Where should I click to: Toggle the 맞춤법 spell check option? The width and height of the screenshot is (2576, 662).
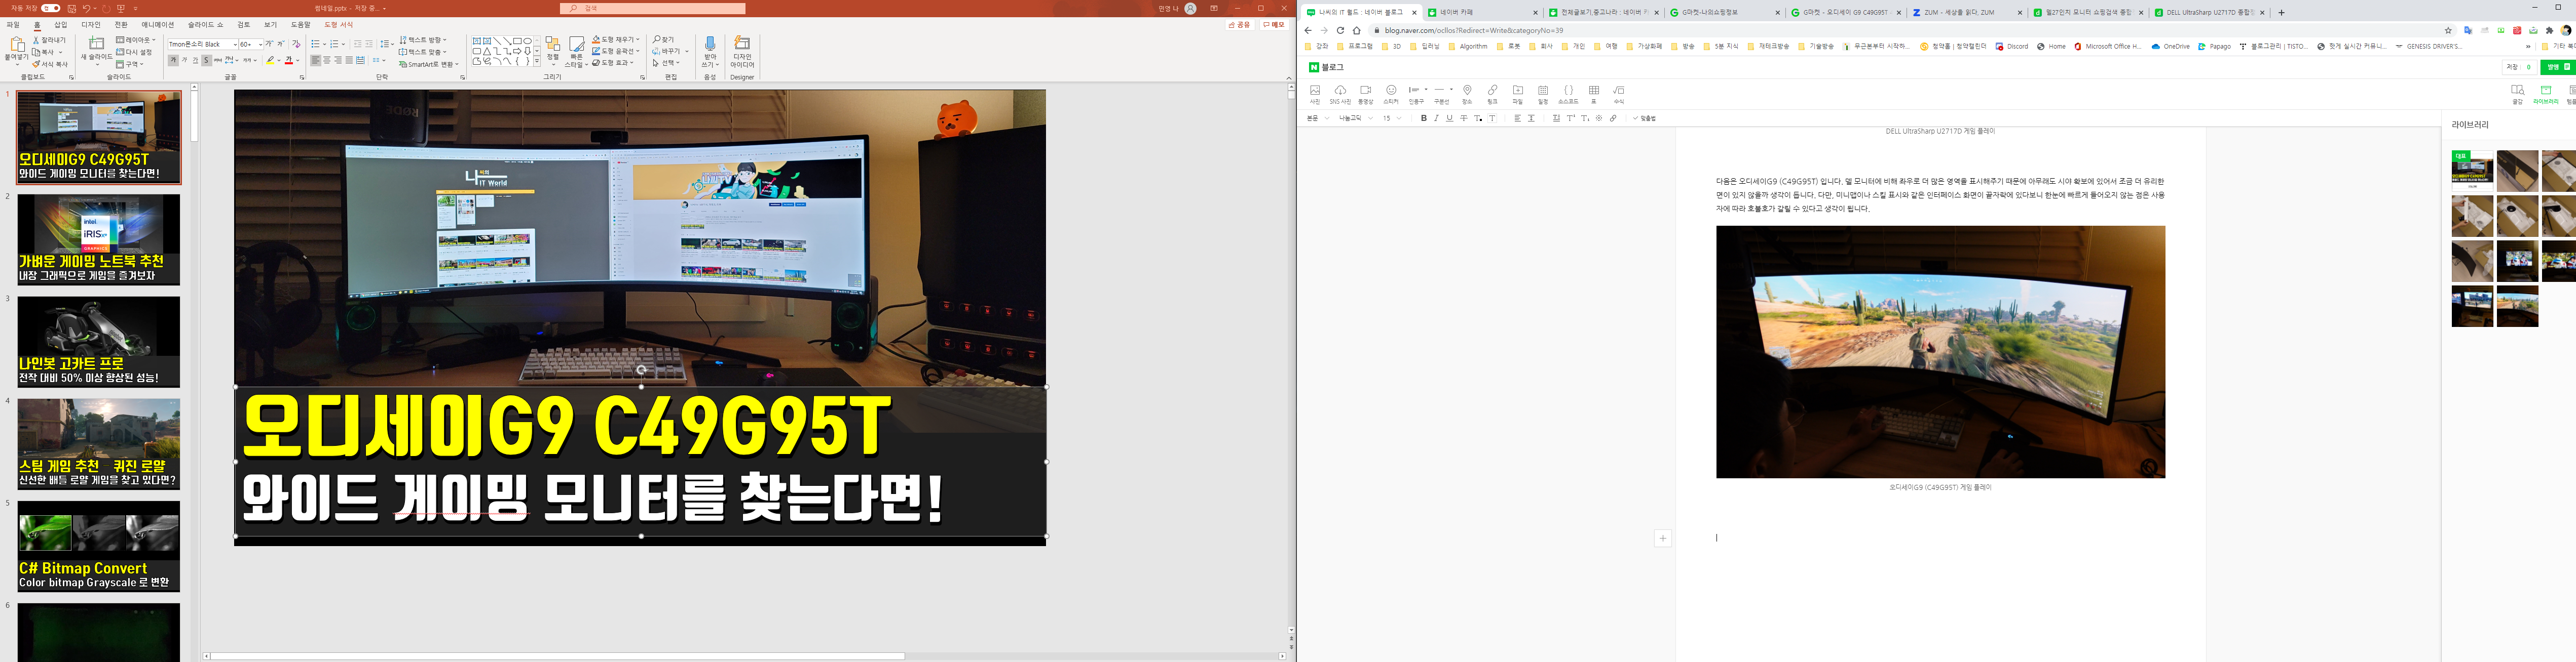point(1644,118)
